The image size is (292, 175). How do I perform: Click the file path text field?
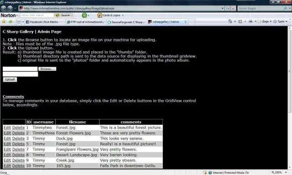[x=20, y=69]
